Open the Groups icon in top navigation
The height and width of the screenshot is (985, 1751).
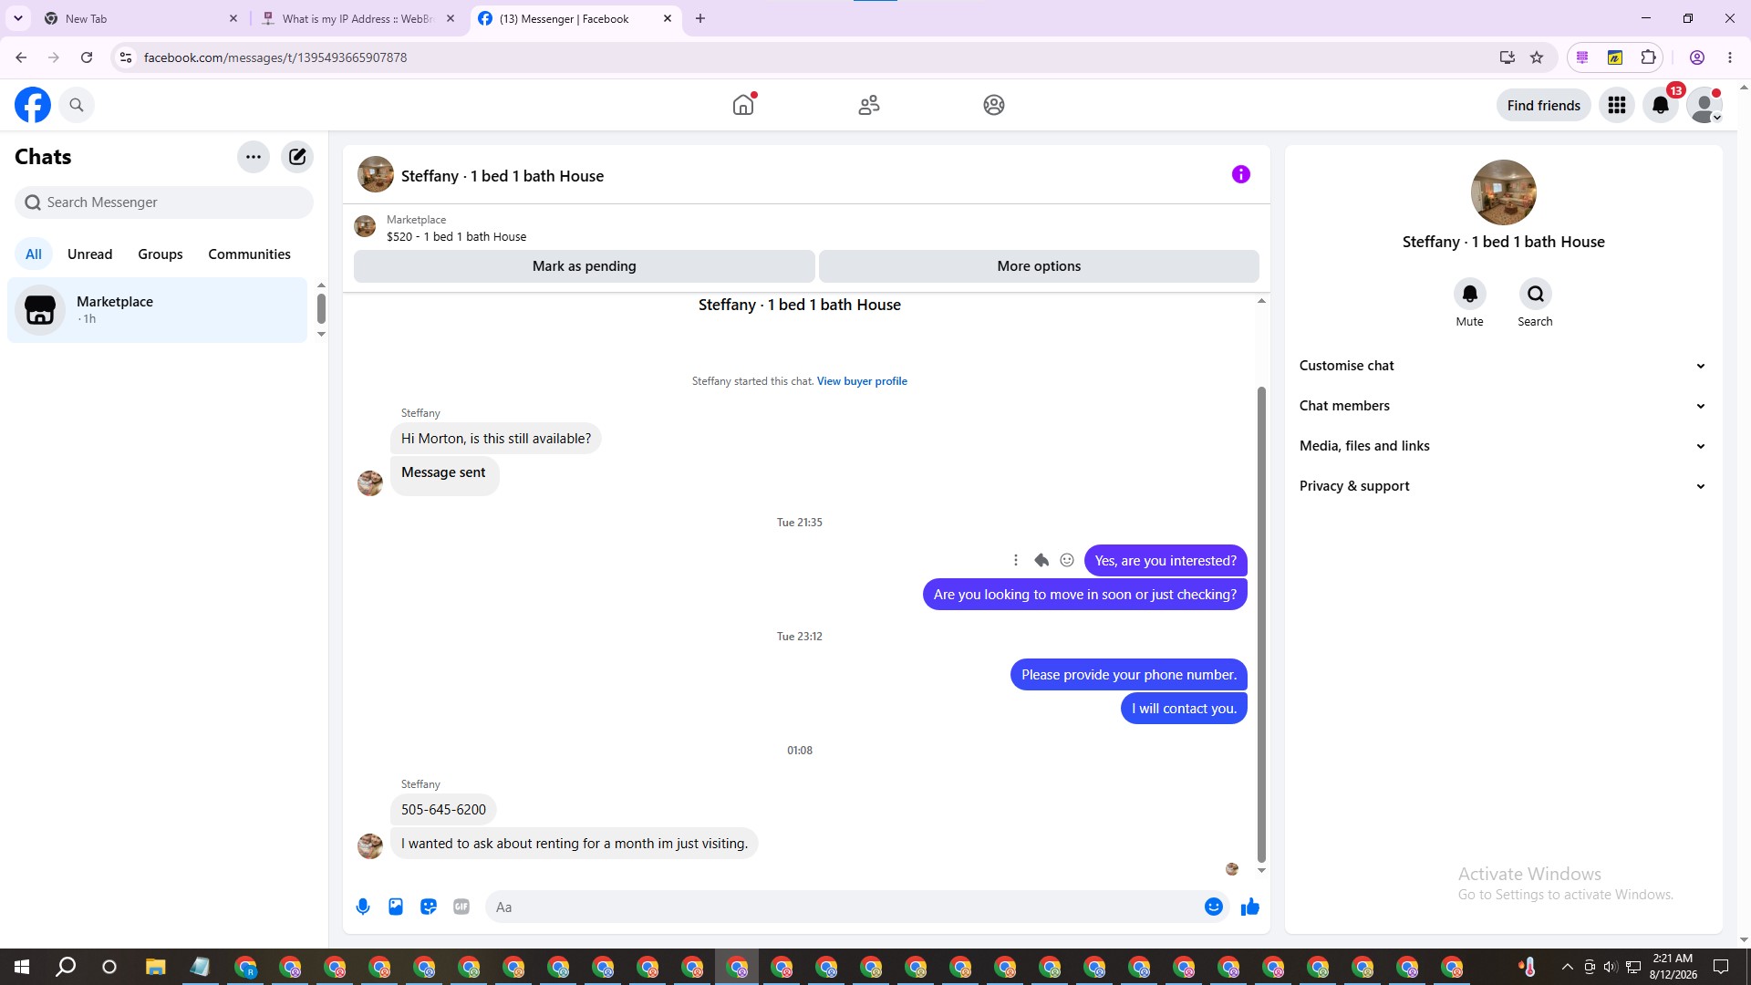[x=994, y=105]
